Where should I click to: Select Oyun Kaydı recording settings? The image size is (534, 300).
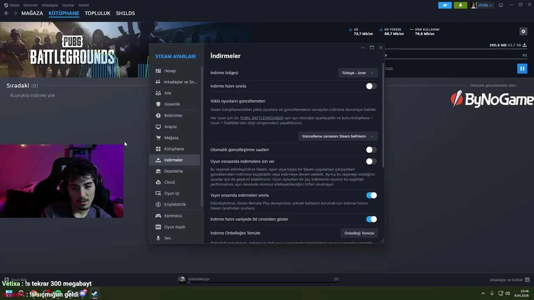[176, 227]
